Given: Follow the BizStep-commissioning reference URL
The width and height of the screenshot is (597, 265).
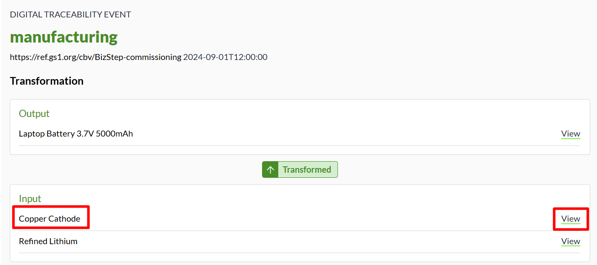Looking at the screenshot, I should click(x=95, y=57).
